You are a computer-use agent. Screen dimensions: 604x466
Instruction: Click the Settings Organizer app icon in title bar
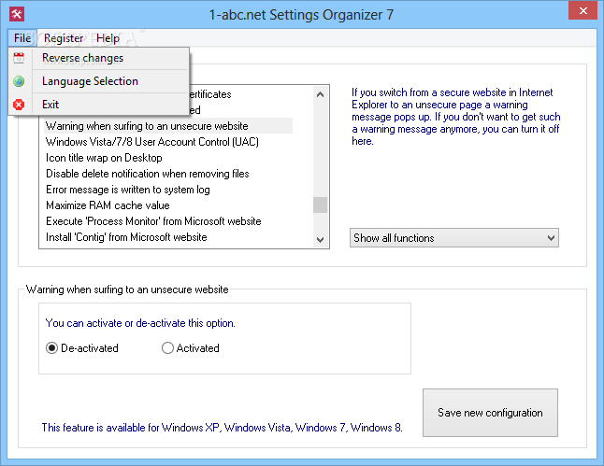(17, 14)
